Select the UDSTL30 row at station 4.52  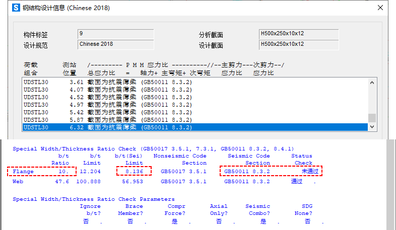point(196,97)
